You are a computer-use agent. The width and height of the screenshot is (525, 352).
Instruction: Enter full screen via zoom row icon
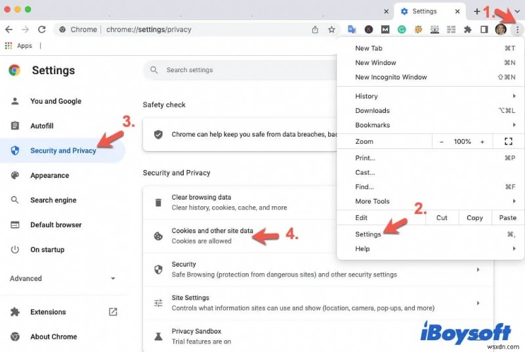(508, 142)
